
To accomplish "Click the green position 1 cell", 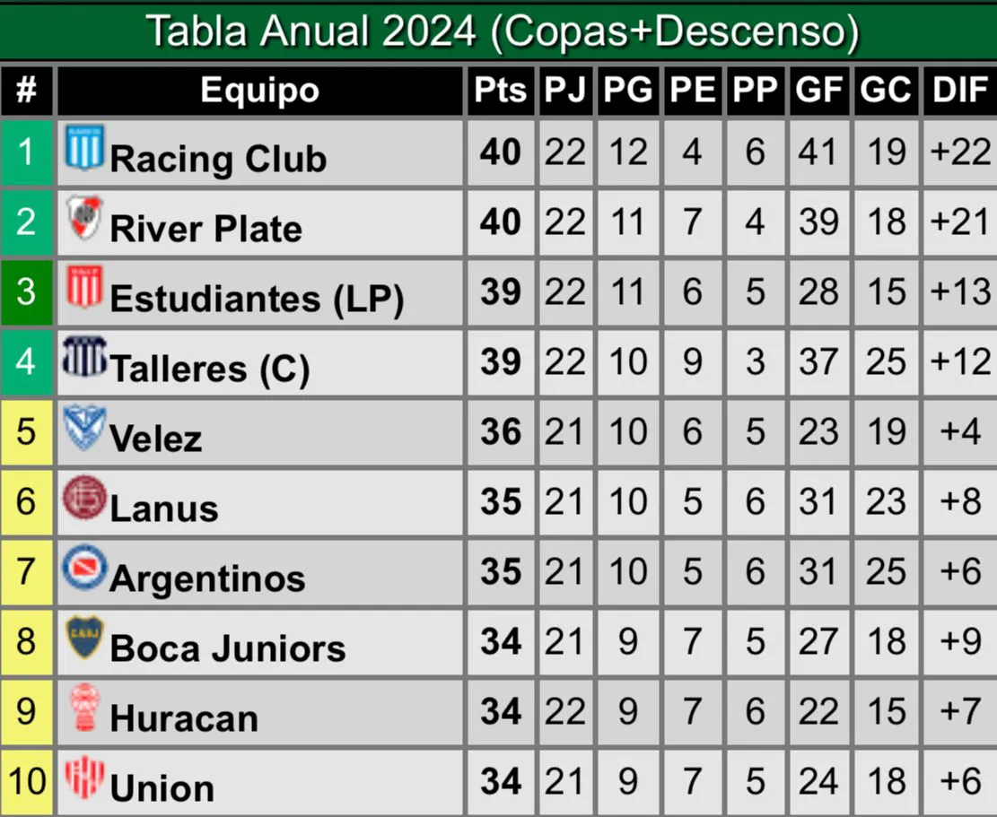I will 26,152.
